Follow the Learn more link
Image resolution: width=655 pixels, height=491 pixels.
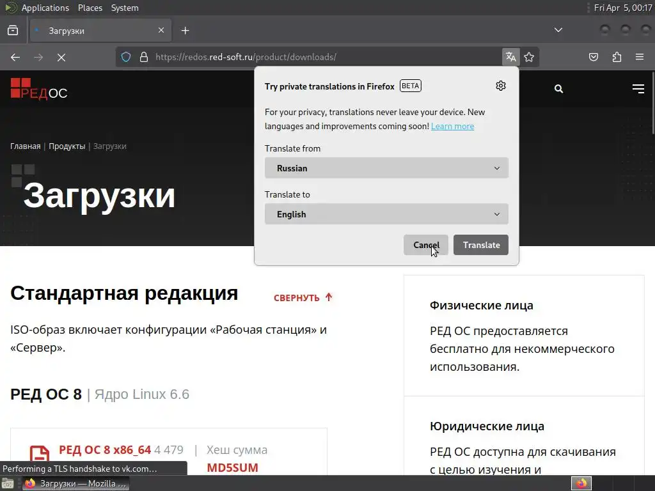(452, 126)
